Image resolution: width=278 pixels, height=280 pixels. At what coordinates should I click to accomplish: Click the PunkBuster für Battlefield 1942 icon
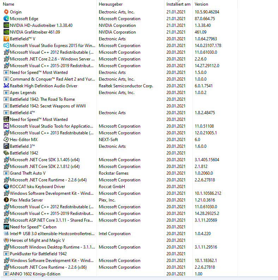click(6, 254)
